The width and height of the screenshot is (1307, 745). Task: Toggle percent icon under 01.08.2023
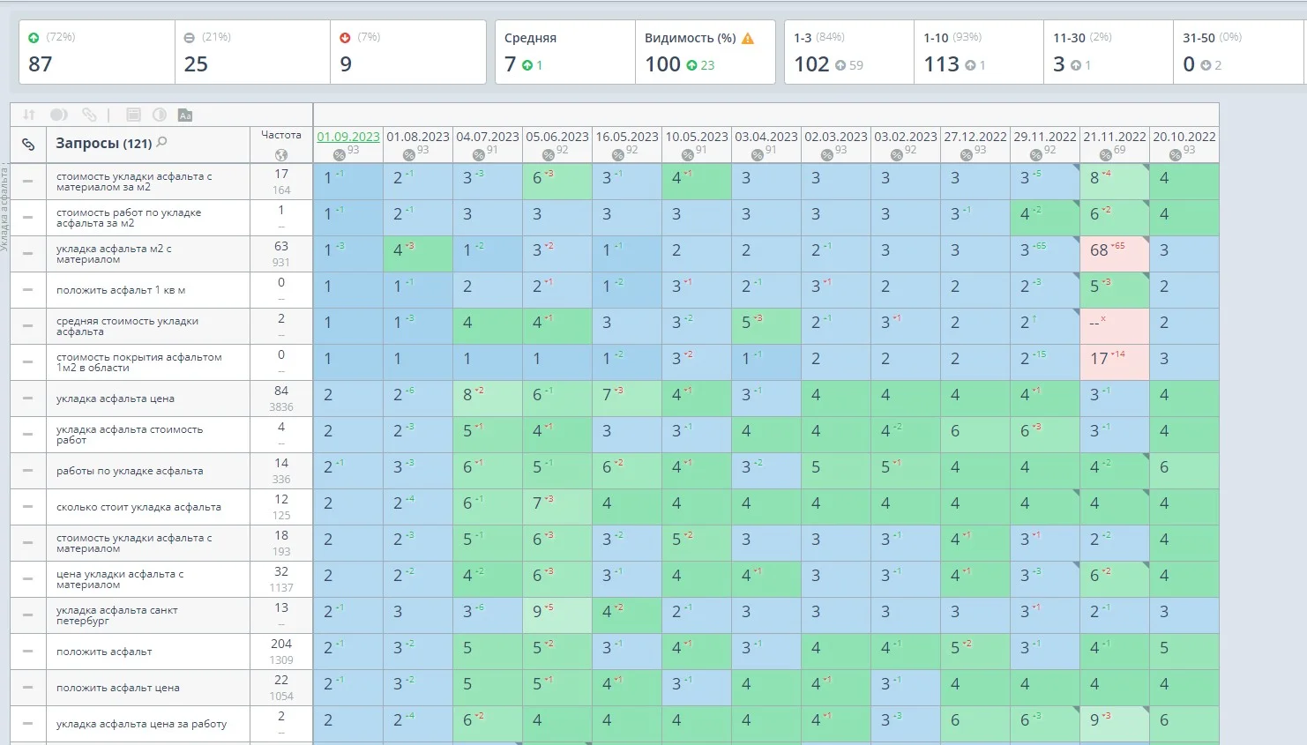tap(408, 155)
